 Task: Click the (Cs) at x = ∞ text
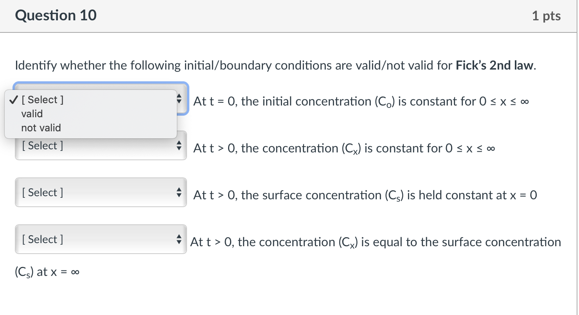[47, 271]
